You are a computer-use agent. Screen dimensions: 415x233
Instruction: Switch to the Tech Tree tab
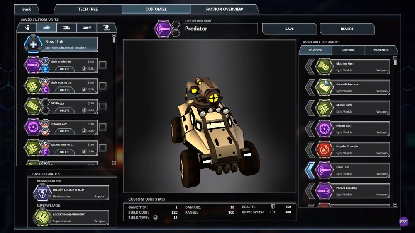click(x=88, y=9)
